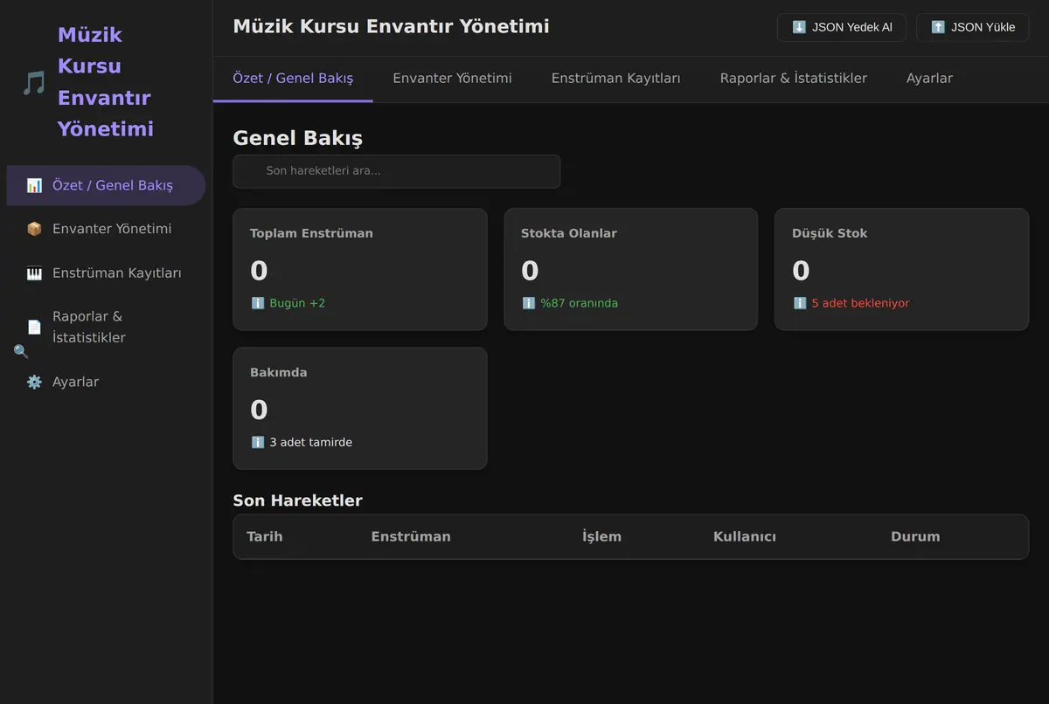This screenshot has height=704, width=1049.
Task: Click the gear icon beside Ayarlar
Action: (34, 382)
